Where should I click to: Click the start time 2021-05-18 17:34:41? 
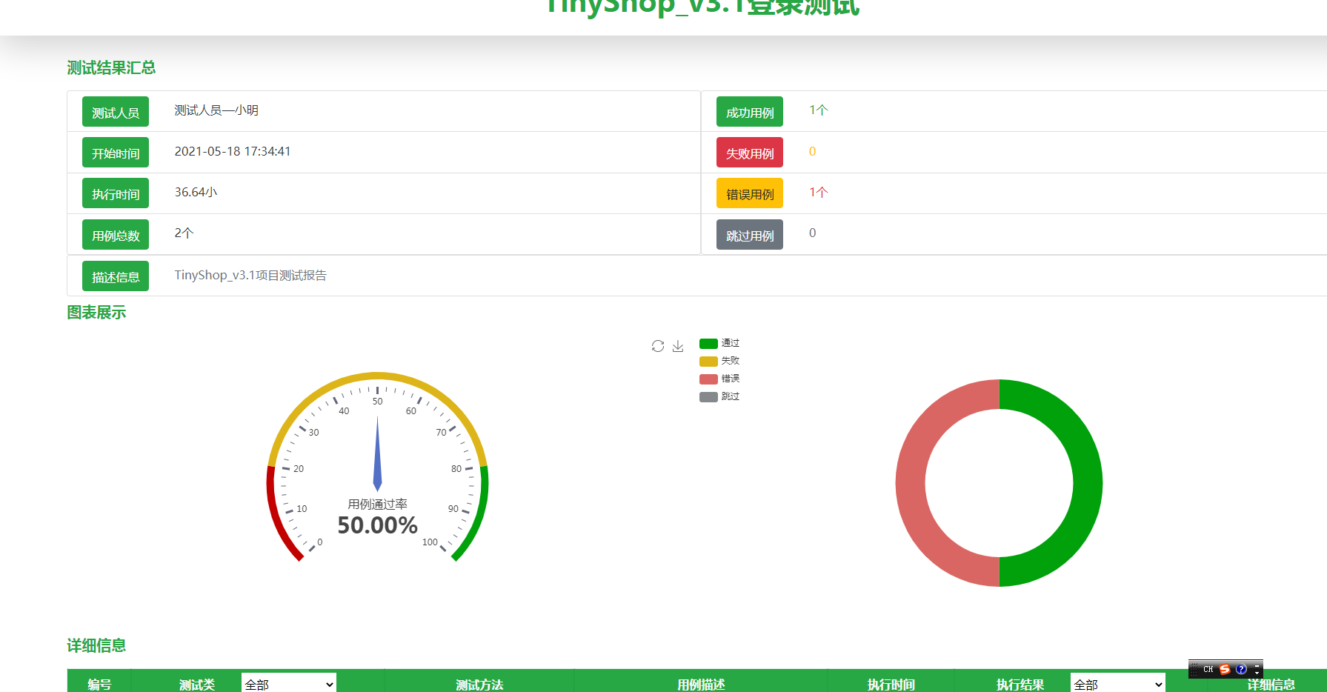click(x=233, y=151)
